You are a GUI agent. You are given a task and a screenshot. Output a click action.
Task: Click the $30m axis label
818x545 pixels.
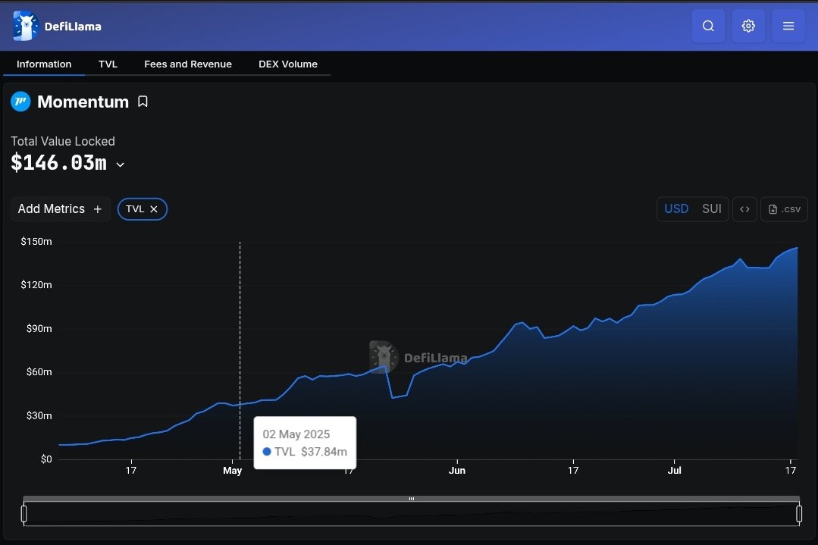tap(39, 415)
